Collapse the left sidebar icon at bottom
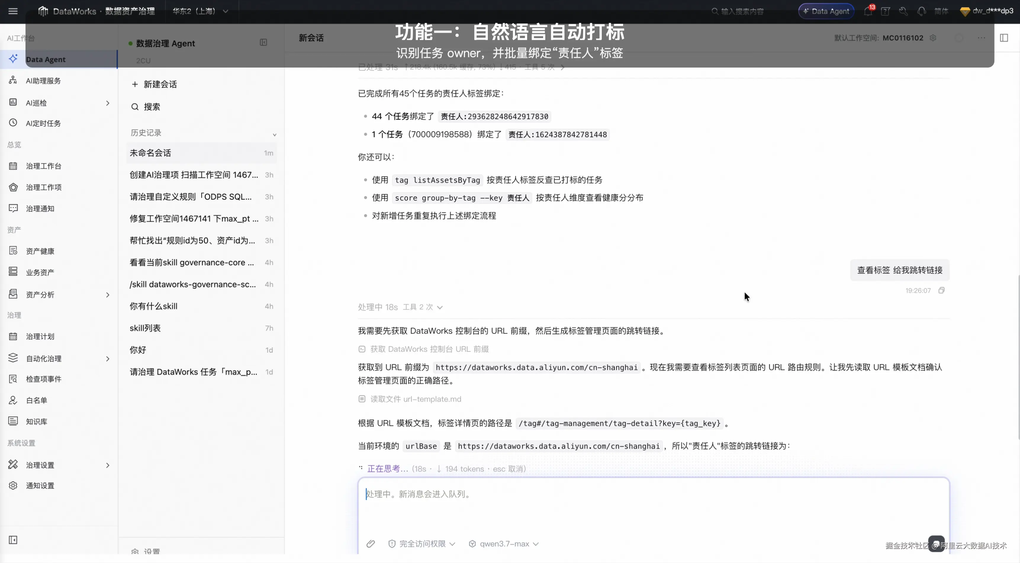This screenshot has width=1020, height=563. point(13,540)
